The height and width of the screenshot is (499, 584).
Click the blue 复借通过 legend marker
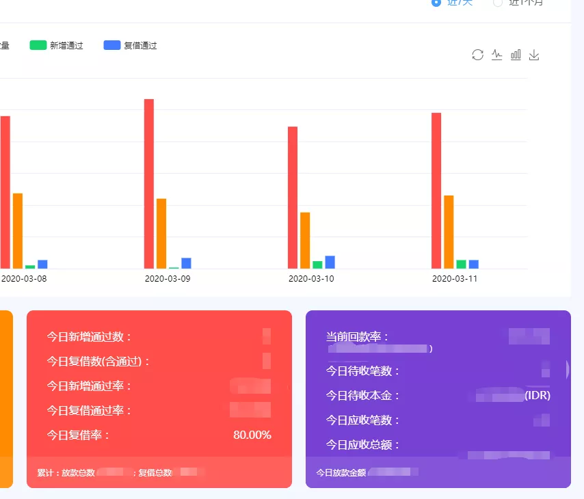tap(112, 45)
